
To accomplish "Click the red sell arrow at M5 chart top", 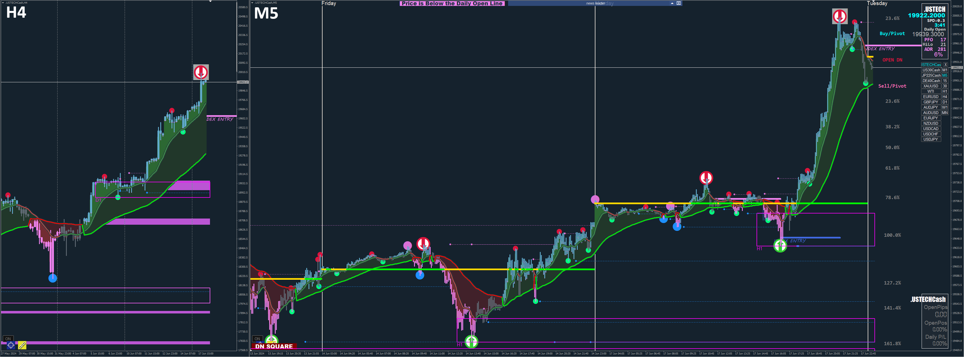I will 839,17.
